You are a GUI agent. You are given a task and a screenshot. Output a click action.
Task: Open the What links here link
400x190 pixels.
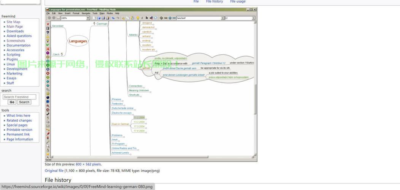[18, 116]
